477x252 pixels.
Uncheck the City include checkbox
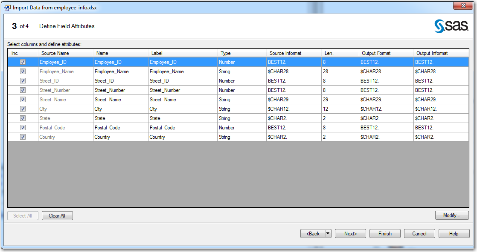pos(23,109)
